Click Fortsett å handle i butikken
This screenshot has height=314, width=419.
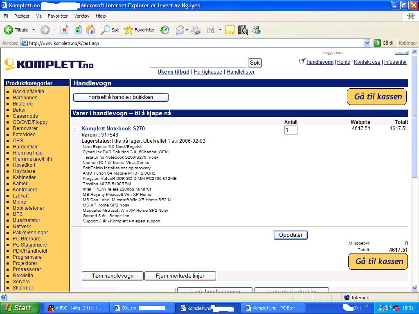[121, 97]
